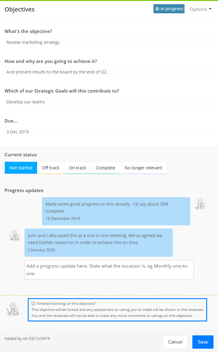Click the In progress status button
Viewport: 218px width, 352px height.
click(x=169, y=9)
